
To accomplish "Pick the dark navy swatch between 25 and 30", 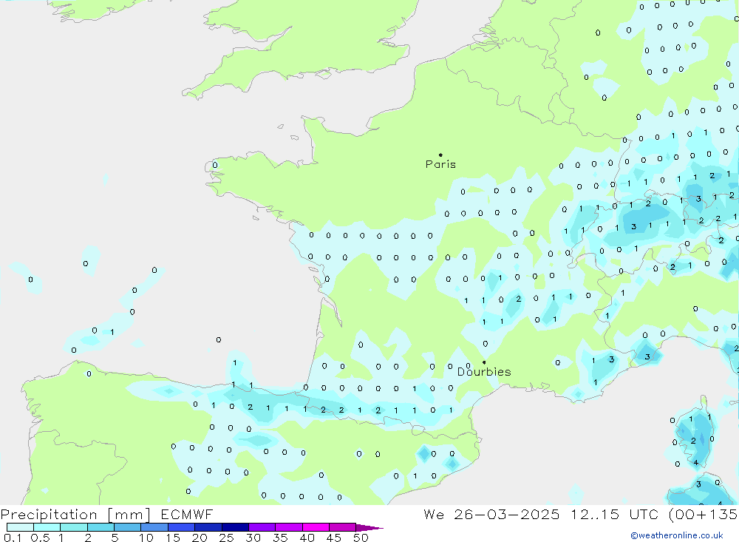I will coord(235,527).
